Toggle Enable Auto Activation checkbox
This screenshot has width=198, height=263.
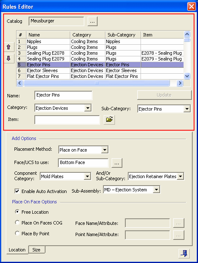pos(17,191)
